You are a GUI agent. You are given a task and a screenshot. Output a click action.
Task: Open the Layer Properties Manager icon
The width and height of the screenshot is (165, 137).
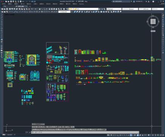click(x=68, y=9)
